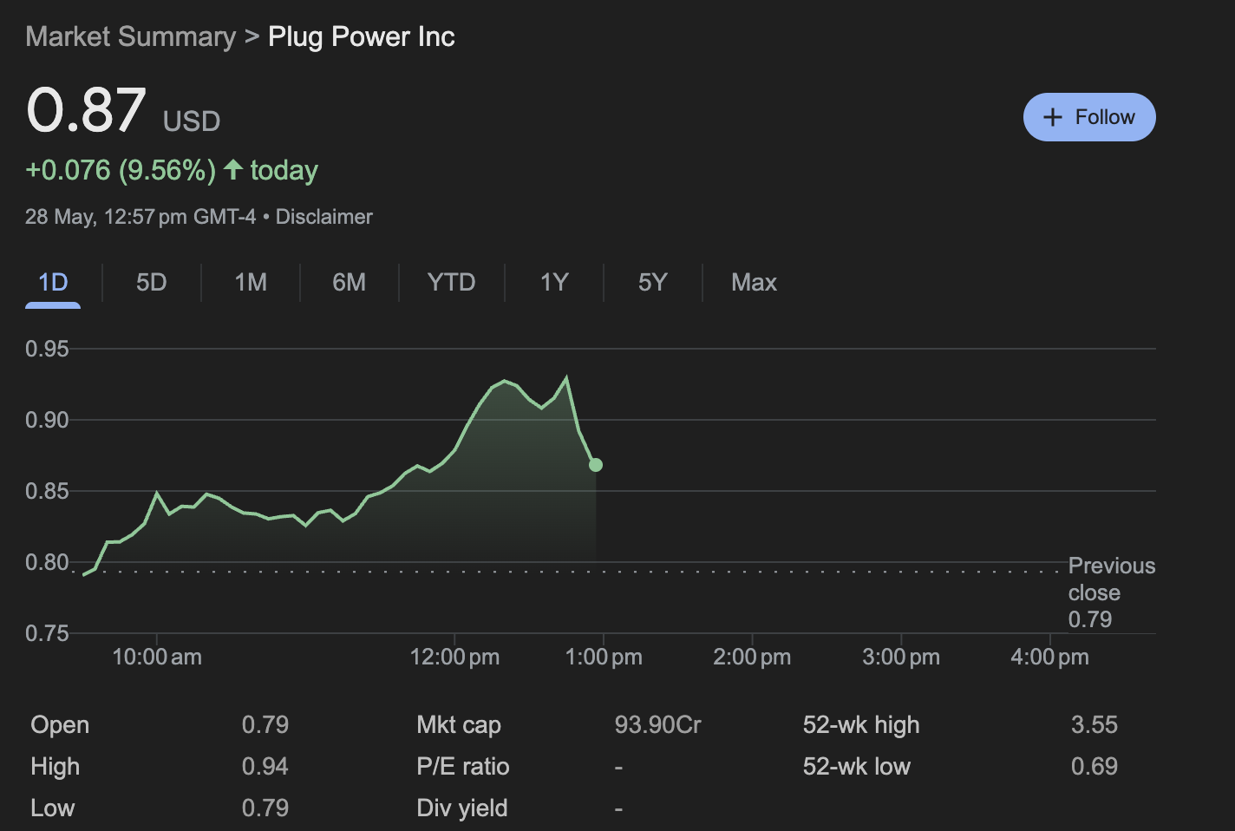
Task: Click the 0.69 value
Action: click(x=1095, y=766)
